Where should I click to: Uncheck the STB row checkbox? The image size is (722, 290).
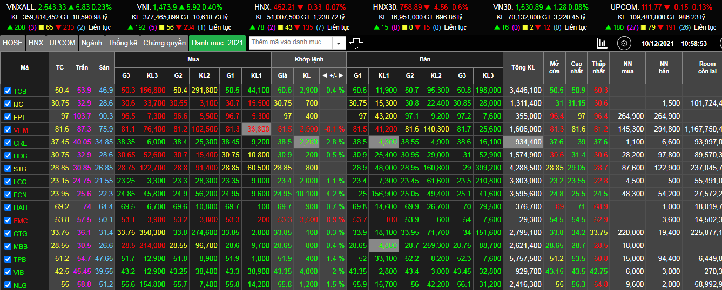8,169
